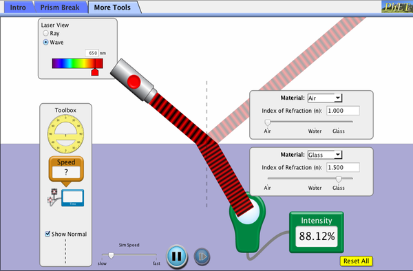Click the green 'Intensity' meter title

click(x=317, y=221)
